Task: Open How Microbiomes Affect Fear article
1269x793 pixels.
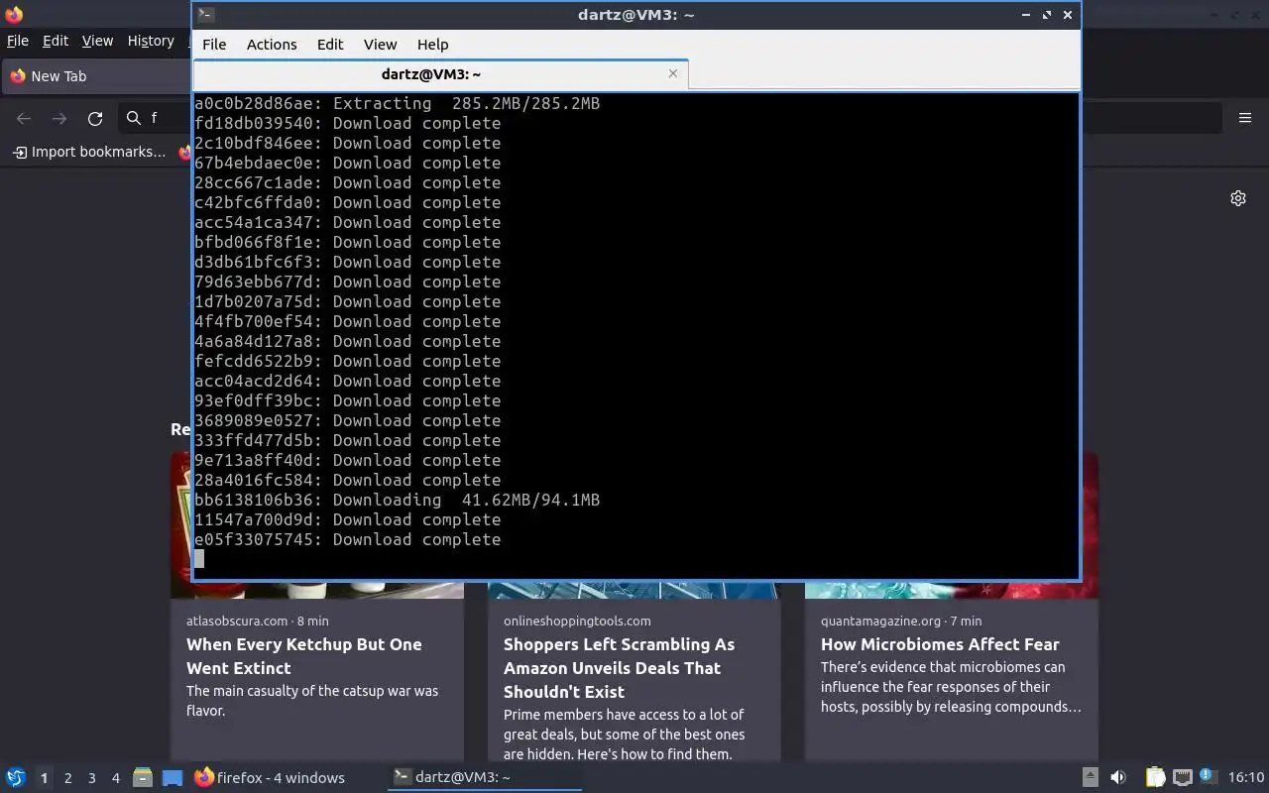Action: (x=940, y=644)
